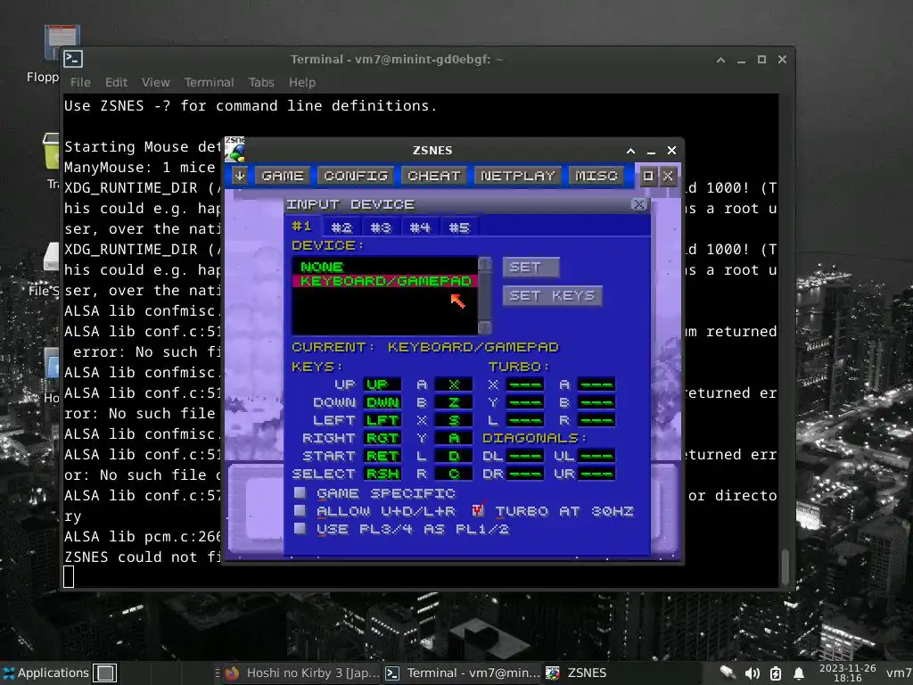
Task: Change the UP key binding
Action: point(382,384)
